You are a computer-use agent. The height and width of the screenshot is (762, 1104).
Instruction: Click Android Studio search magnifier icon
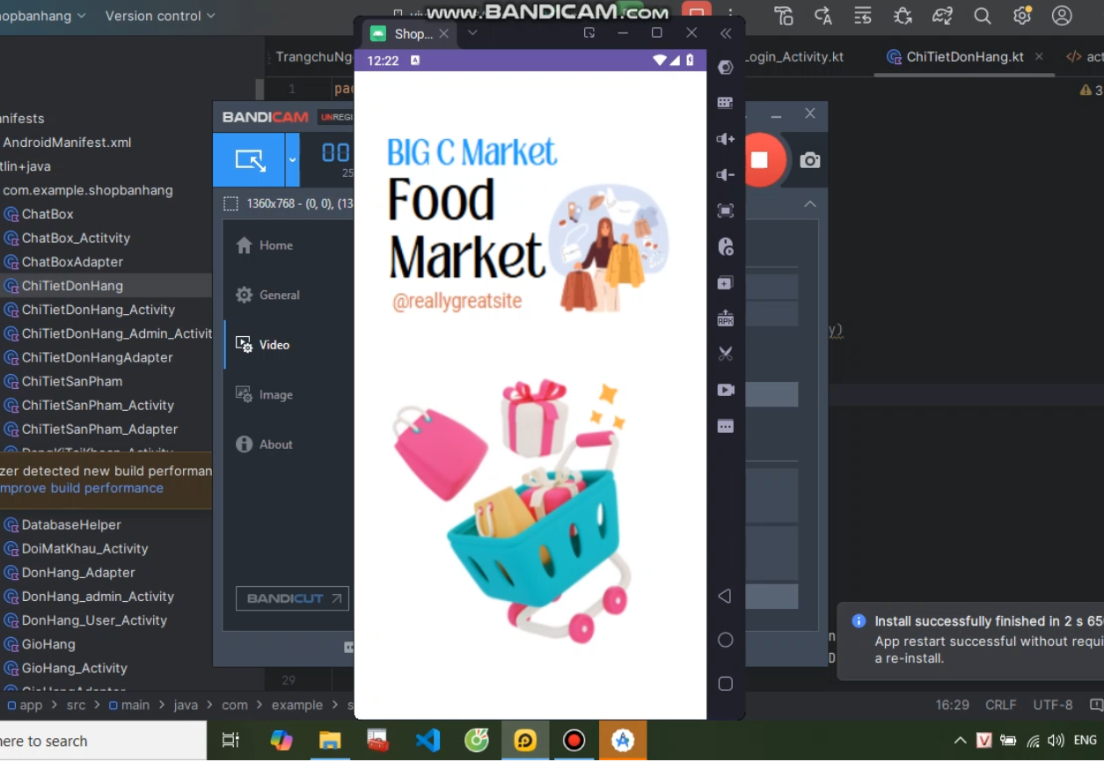pos(983,16)
